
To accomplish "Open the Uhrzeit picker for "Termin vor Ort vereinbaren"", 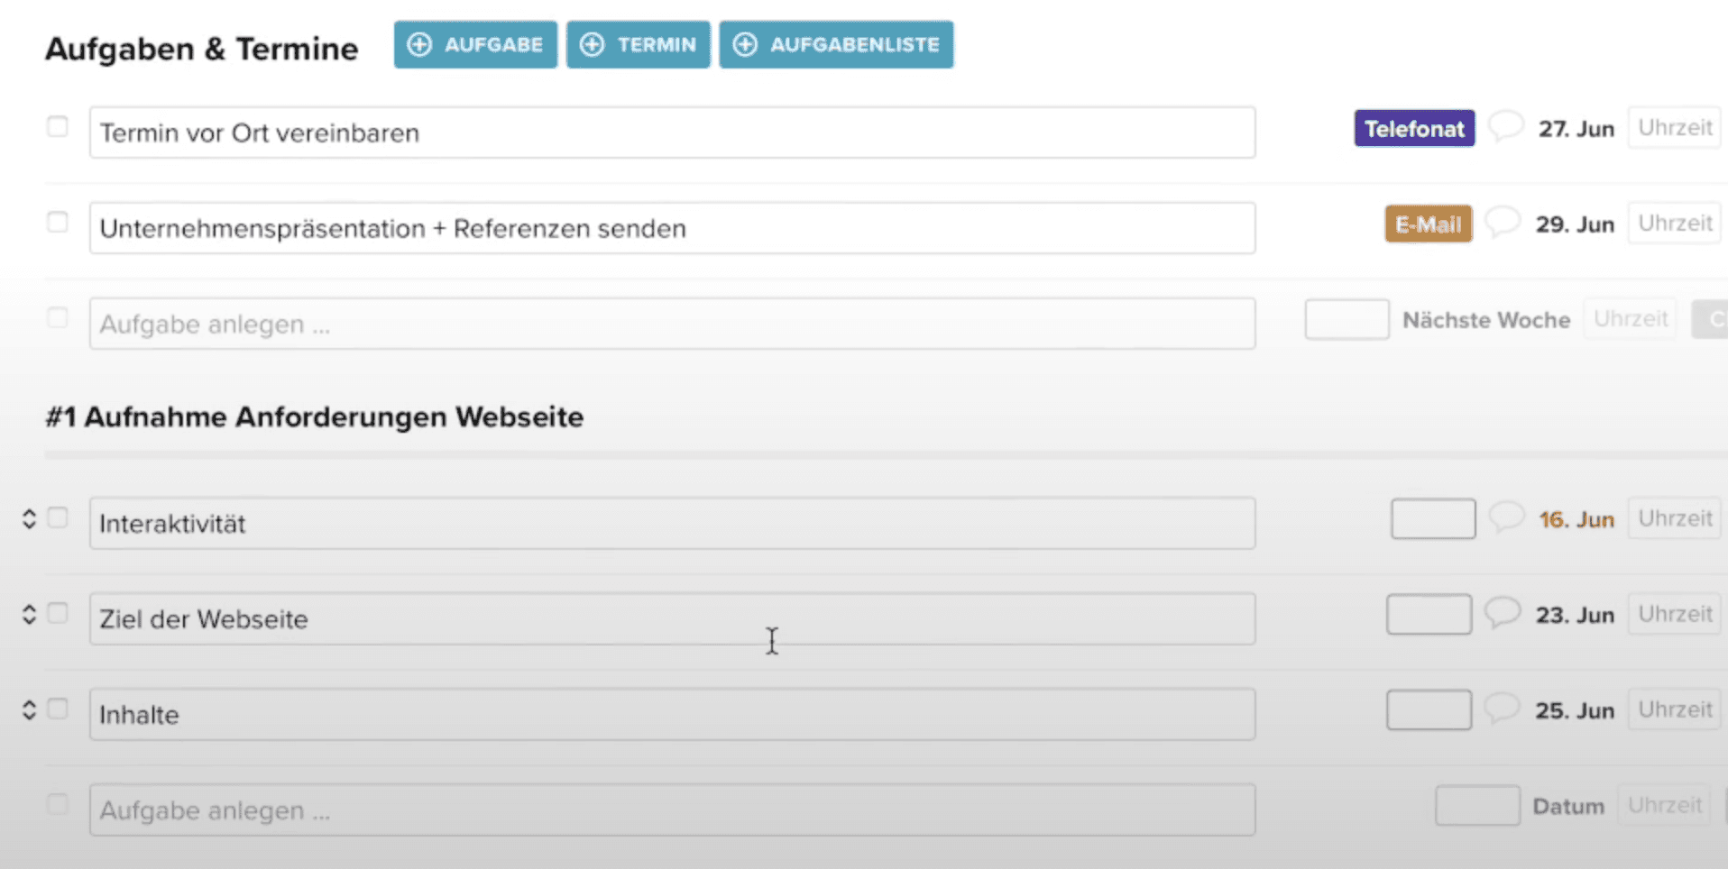I will (1673, 127).
